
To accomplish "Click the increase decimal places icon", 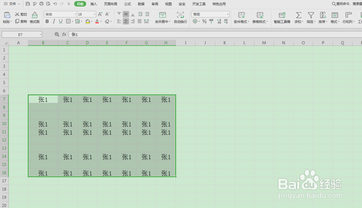I will (x=219, y=21).
